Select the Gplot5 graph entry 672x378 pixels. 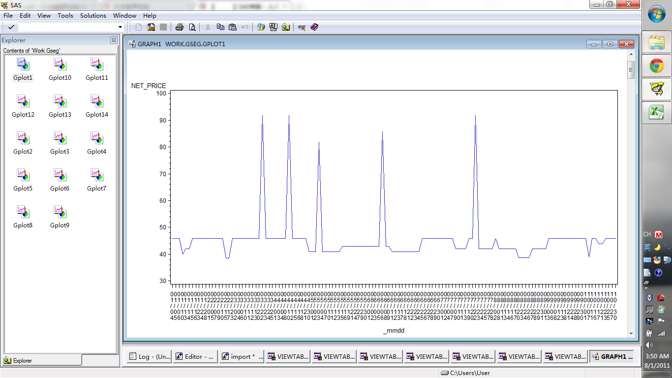pos(23,180)
